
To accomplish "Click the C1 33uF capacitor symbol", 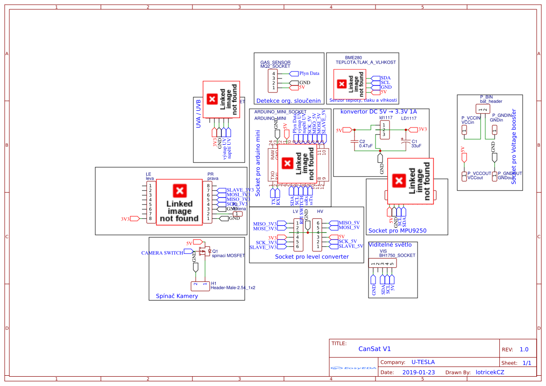I will 405,141.
